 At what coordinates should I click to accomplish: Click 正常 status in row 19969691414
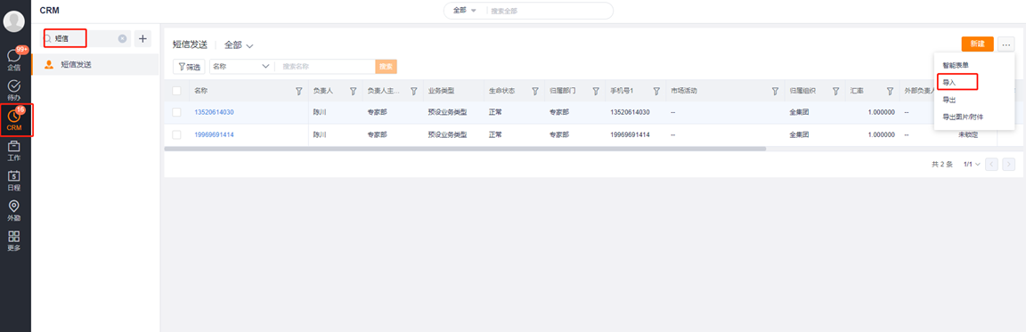pyautogui.click(x=495, y=134)
